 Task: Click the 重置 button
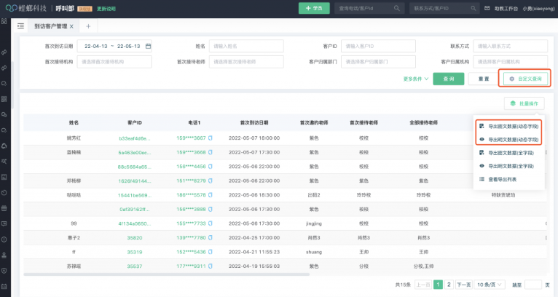(x=483, y=79)
